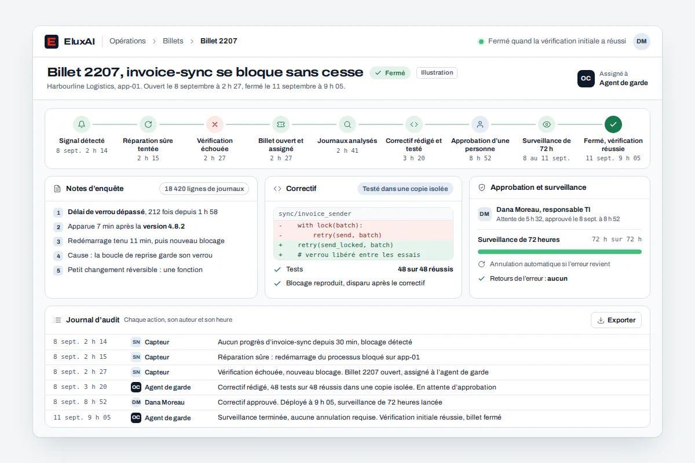Click the Testé dans une copie isolée badge

click(405, 189)
